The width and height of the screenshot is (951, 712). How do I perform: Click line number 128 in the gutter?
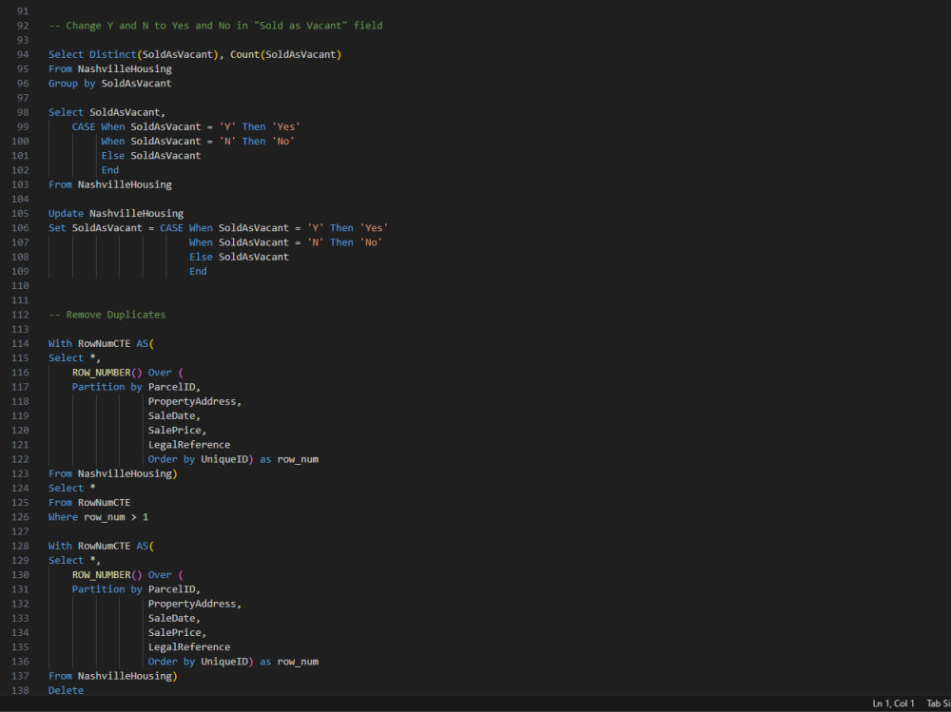point(20,546)
